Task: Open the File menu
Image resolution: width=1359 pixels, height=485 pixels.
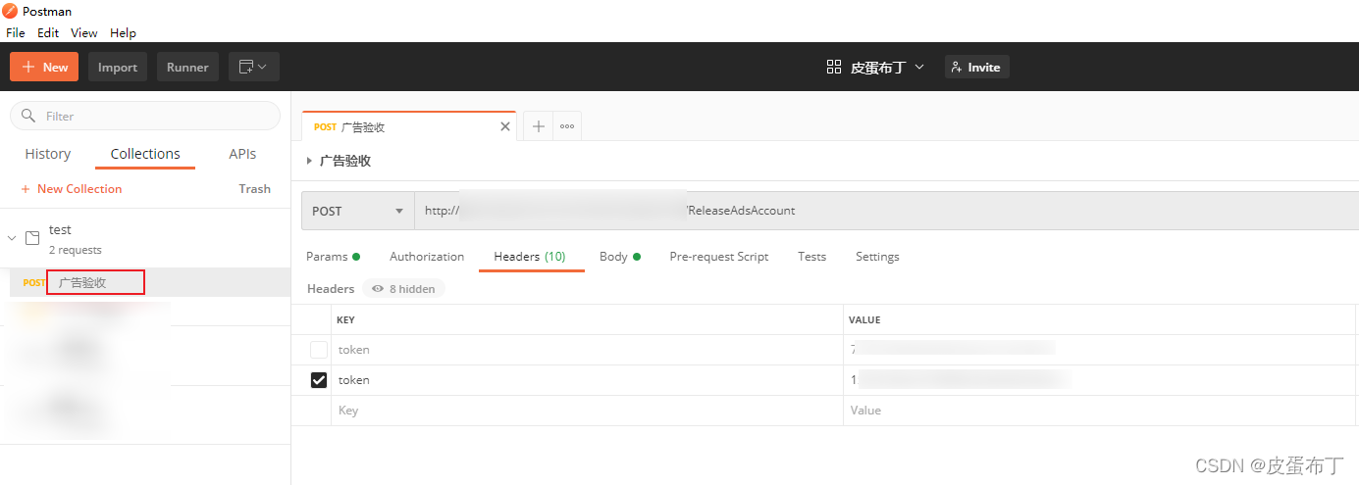Action: (15, 32)
